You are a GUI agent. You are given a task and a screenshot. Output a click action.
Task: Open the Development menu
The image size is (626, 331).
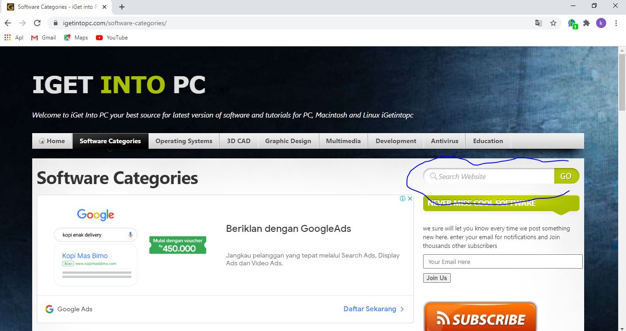coord(396,141)
